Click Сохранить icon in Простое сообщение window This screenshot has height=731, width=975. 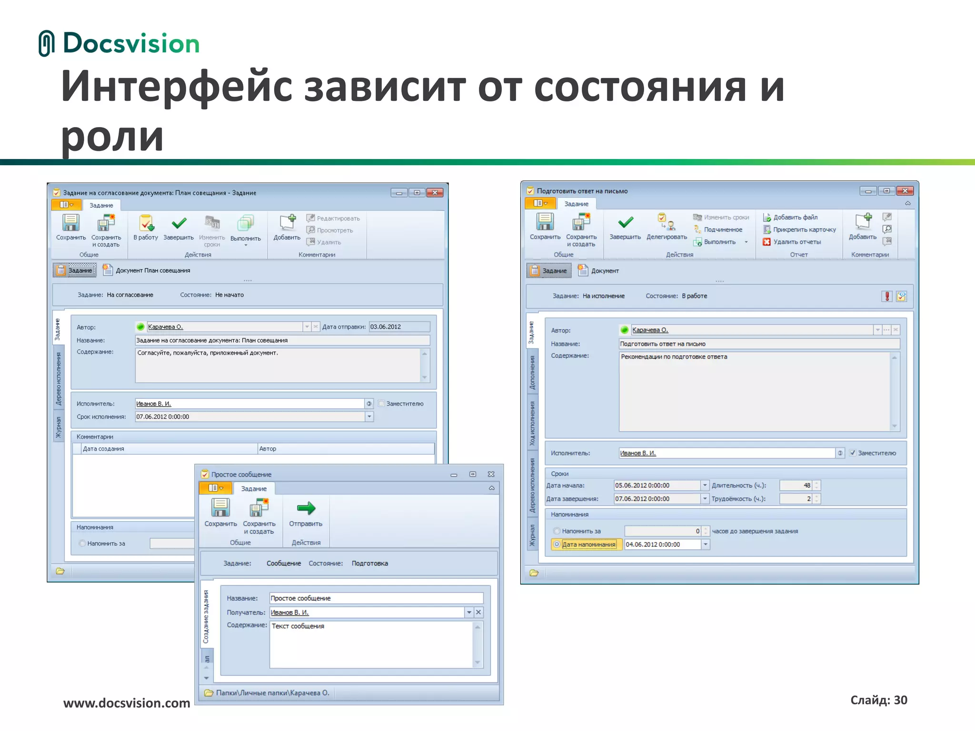tap(220, 508)
